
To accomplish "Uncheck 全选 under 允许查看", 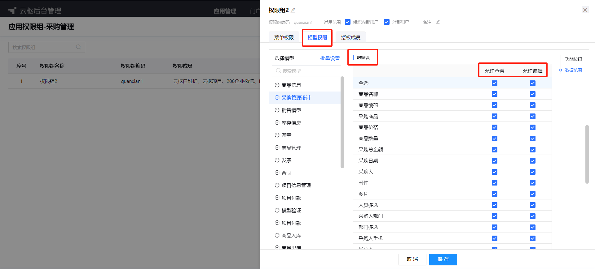I will (x=495, y=83).
